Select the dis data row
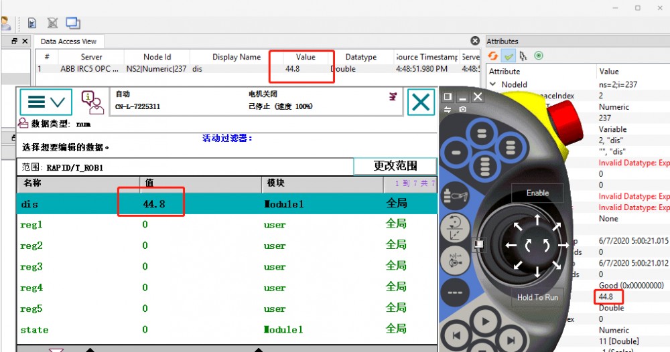This screenshot has width=670, height=352. coord(227,204)
